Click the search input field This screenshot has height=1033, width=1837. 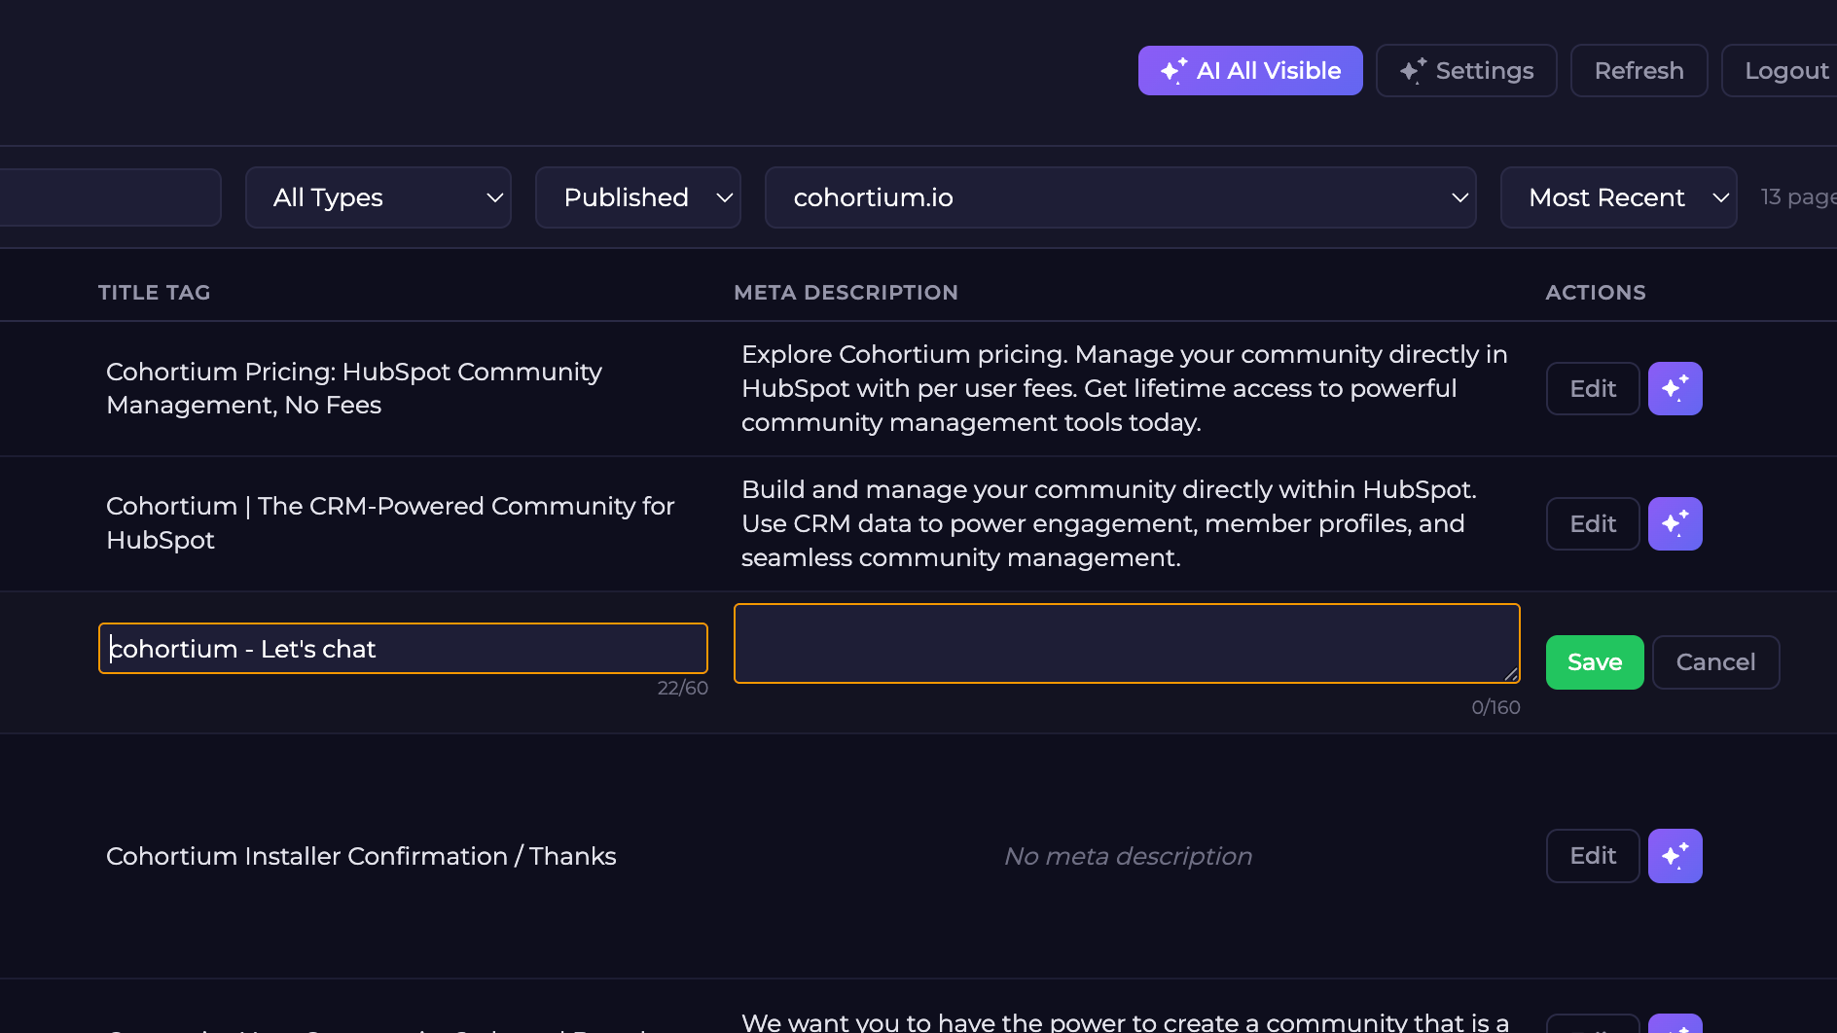pos(110,197)
